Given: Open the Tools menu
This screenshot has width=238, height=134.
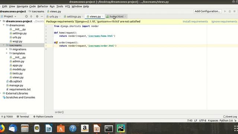Looking at the screenshot, I should [x=59, y=6].
